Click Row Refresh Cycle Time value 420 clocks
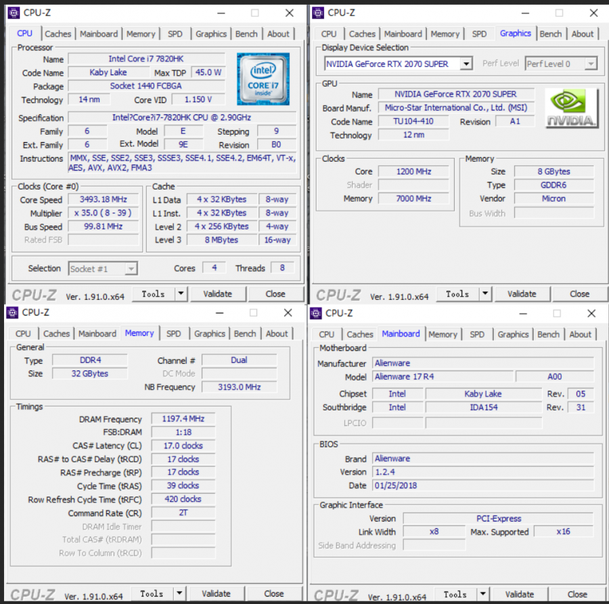The height and width of the screenshot is (604, 609). [183, 499]
